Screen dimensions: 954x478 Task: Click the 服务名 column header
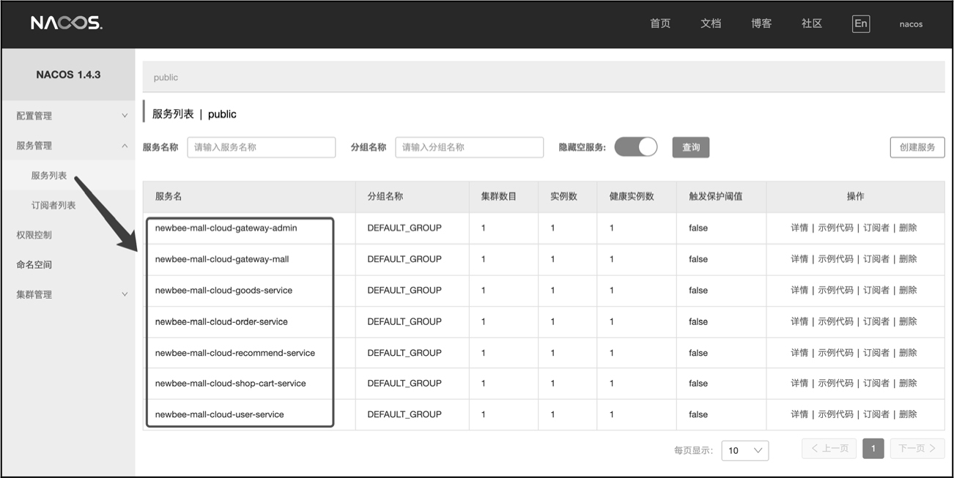(169, 197)
